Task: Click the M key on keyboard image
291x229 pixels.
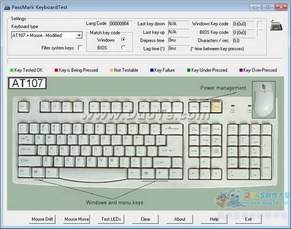Action: coord(113,161)
